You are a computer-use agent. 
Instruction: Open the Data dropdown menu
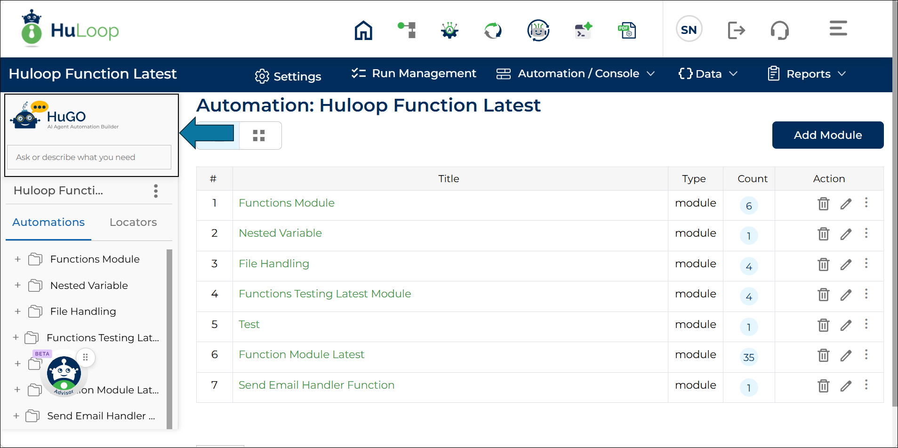pos(708,74)
